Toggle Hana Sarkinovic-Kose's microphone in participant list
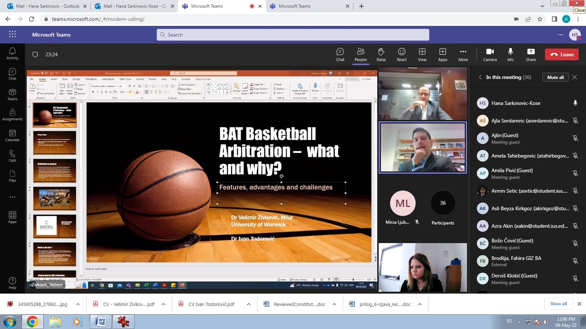Screen dimensions: 586x329 coord(575,103)
